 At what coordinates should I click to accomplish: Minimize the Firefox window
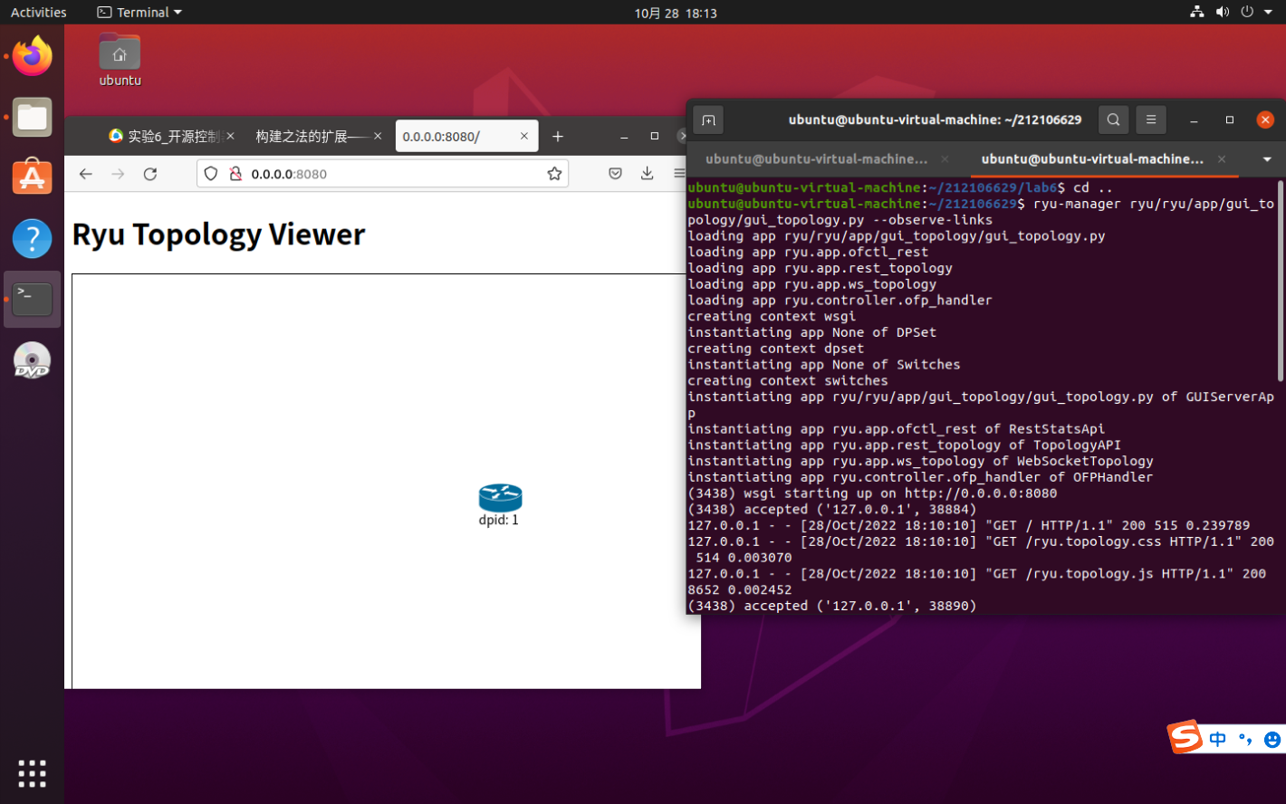pos(624,136)
